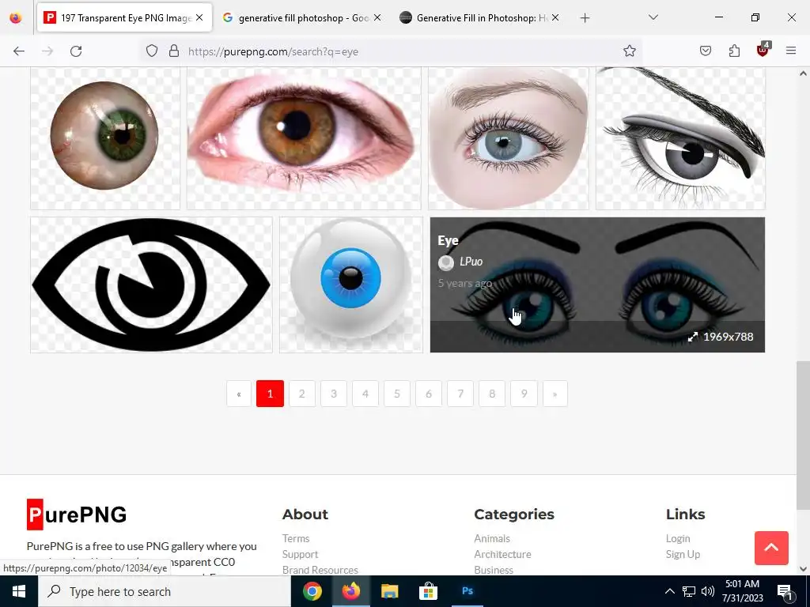The image size is (810, 607).
Task: Go to results page 3
Action: [x=334, y=394]
